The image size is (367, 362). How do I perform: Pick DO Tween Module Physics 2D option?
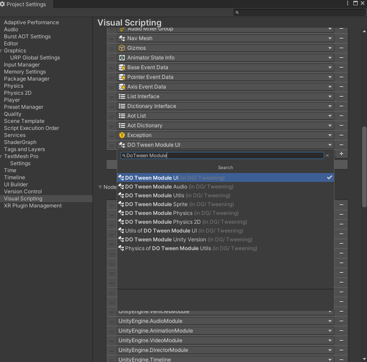pos(163,222)
